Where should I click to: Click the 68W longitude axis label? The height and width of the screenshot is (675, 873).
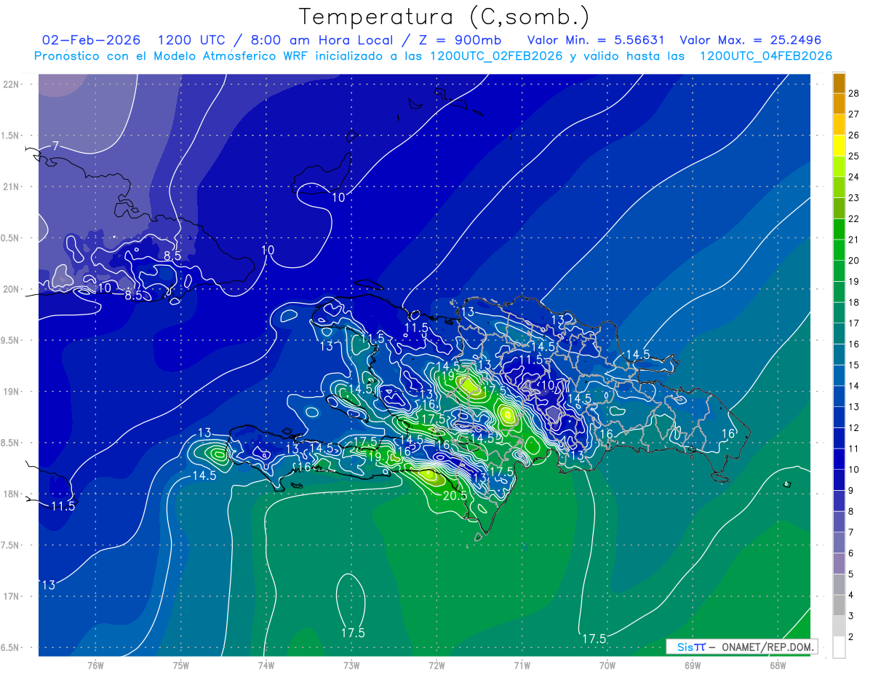pyautogui.click(x=777, y=666)
